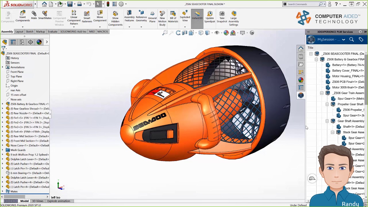
Task: Open Design Library in task pane
Action: click(301, 57)
